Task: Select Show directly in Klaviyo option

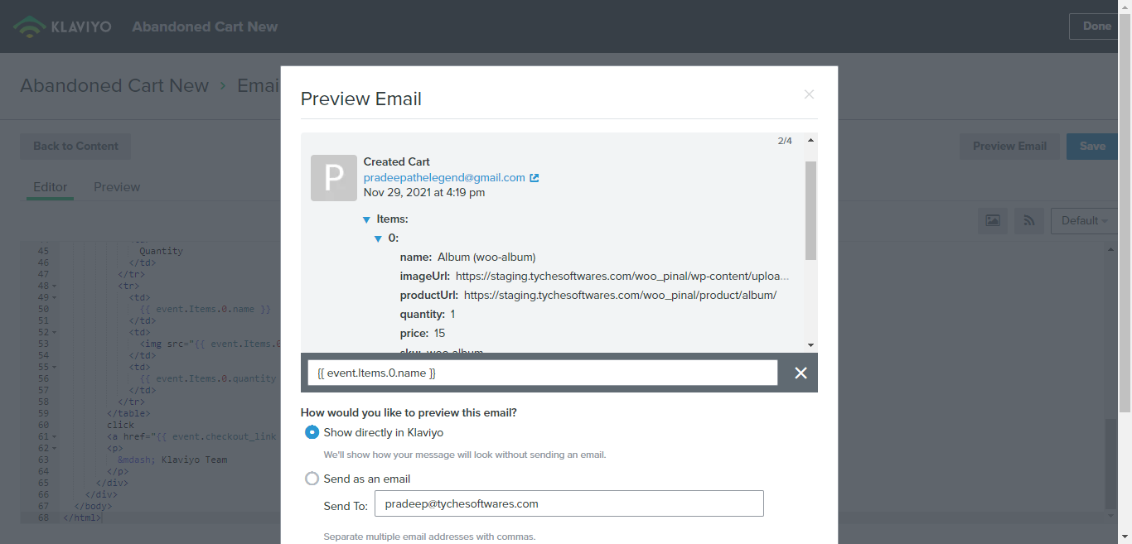Action: pos(312,432)
